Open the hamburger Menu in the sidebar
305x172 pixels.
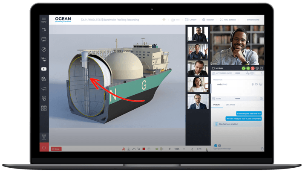44,20
